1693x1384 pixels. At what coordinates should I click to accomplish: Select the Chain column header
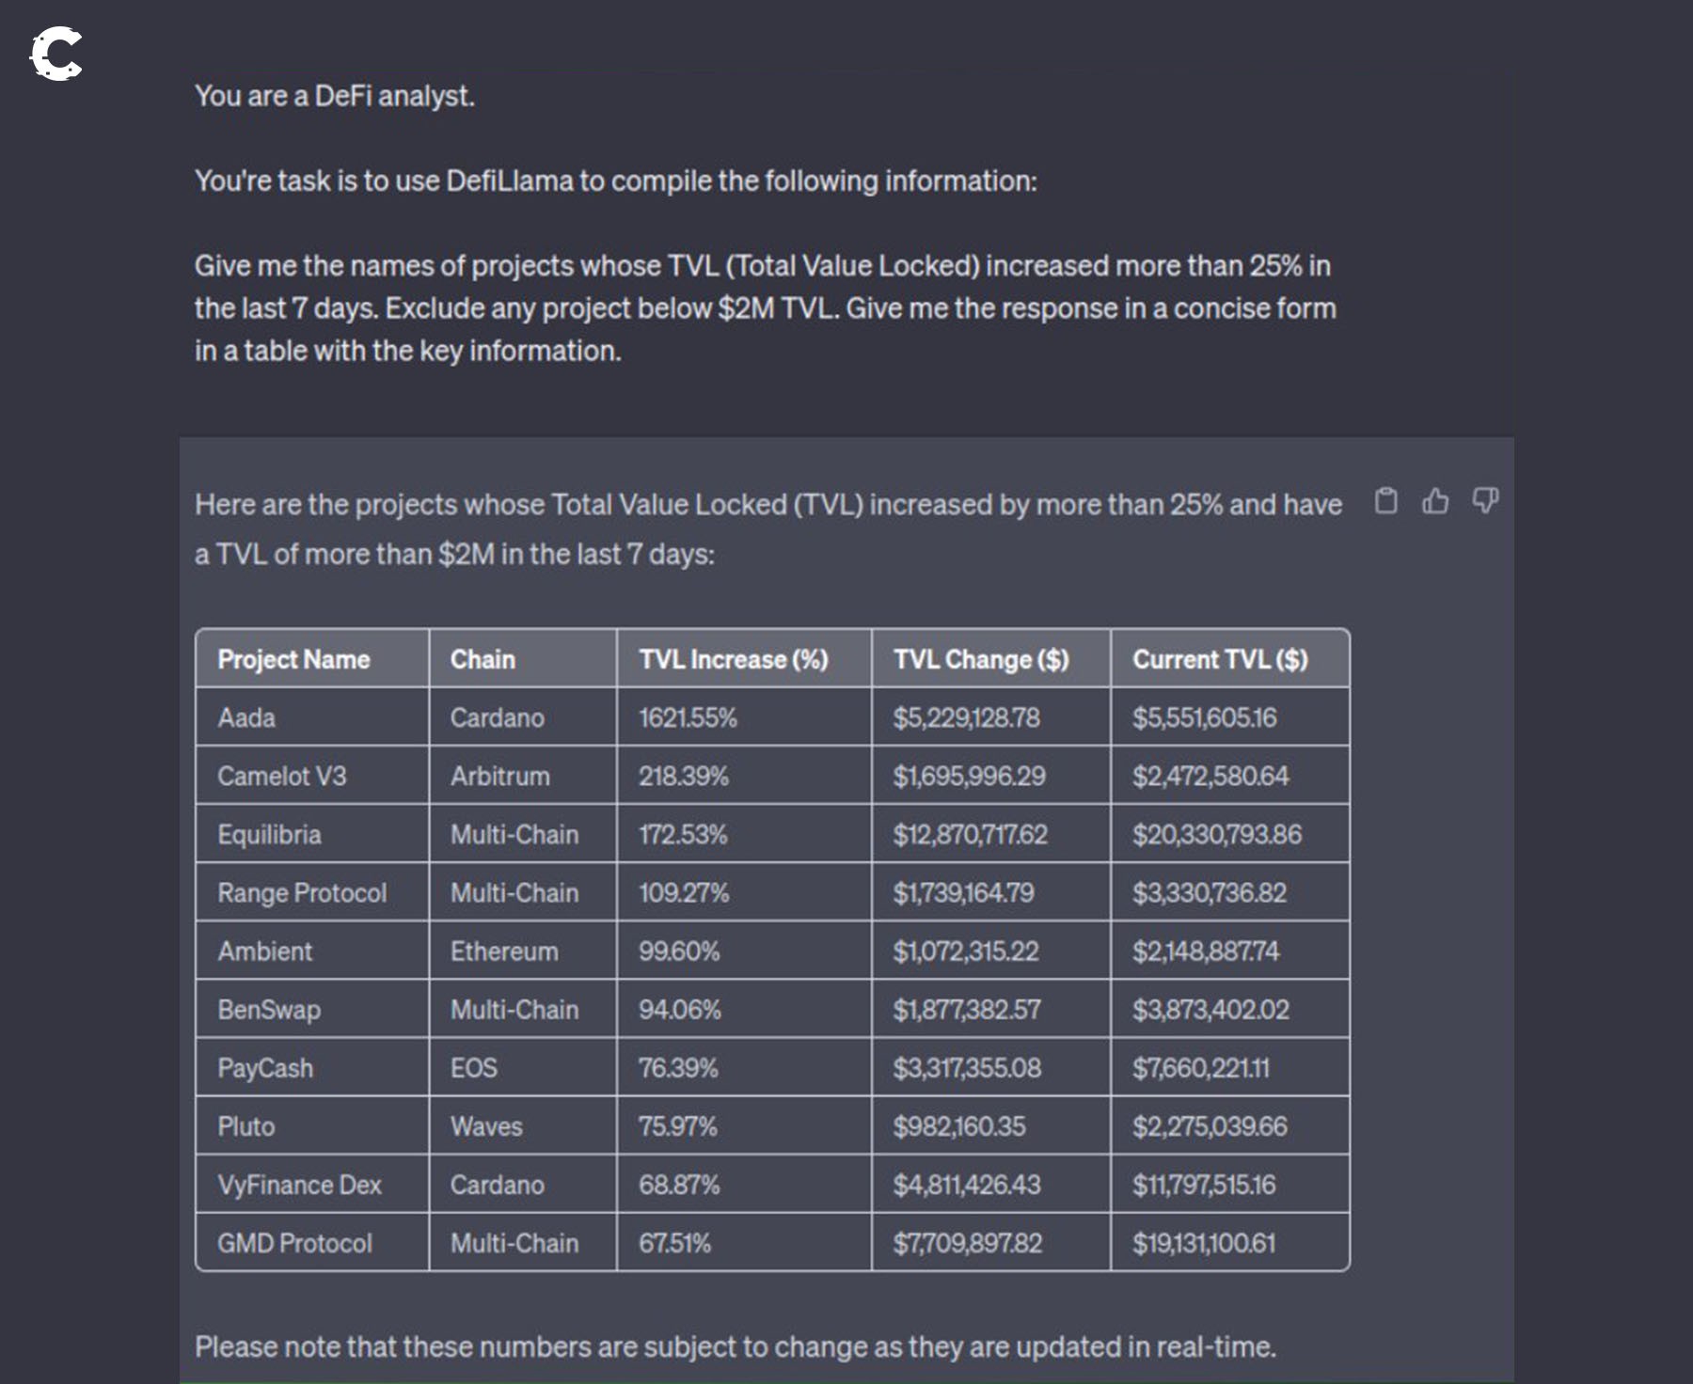pos(483,659)
